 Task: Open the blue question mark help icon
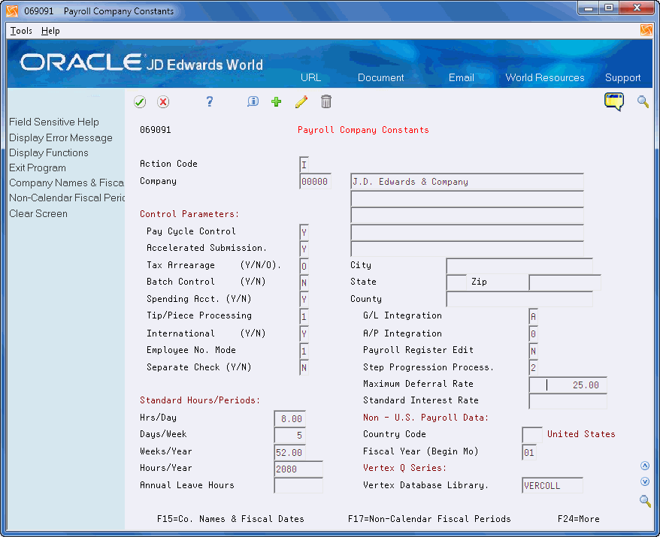pos(209,101)
